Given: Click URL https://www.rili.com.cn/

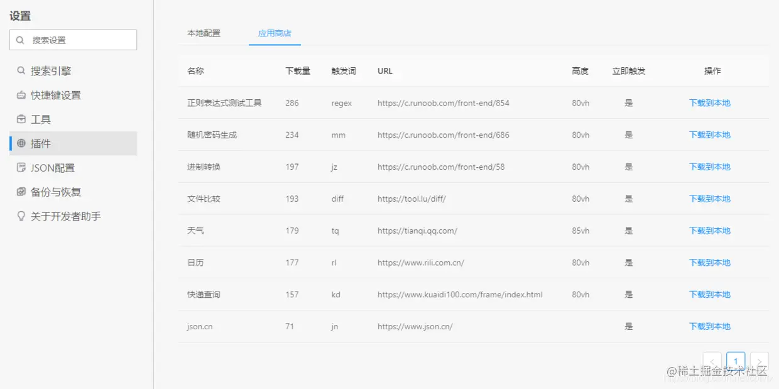Looking at the screenshot, I should click(x=421, y=263).
